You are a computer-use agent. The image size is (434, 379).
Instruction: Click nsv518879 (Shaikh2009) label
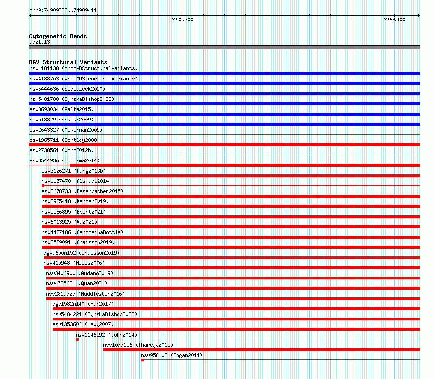61,120
